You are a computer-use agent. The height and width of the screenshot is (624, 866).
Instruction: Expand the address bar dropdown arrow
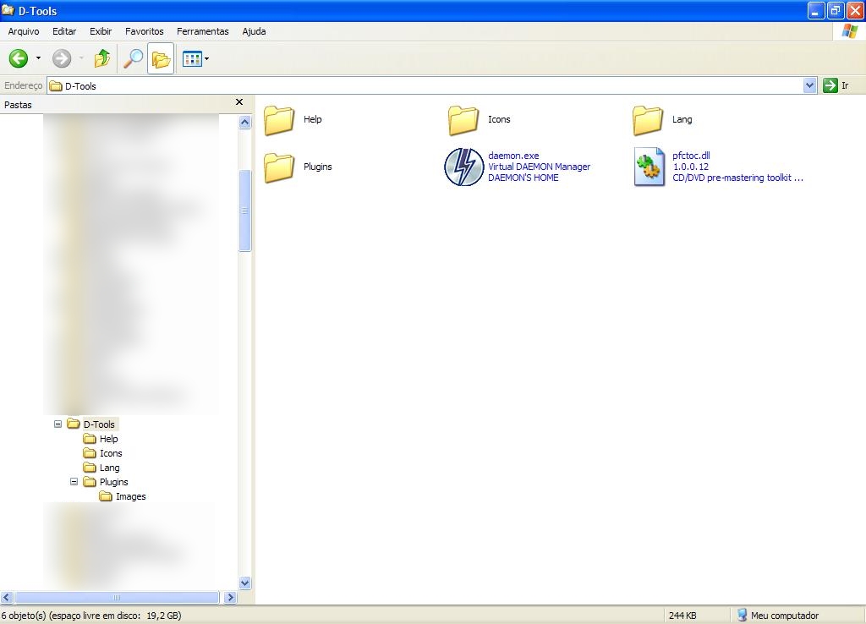(x=809, y=85)
